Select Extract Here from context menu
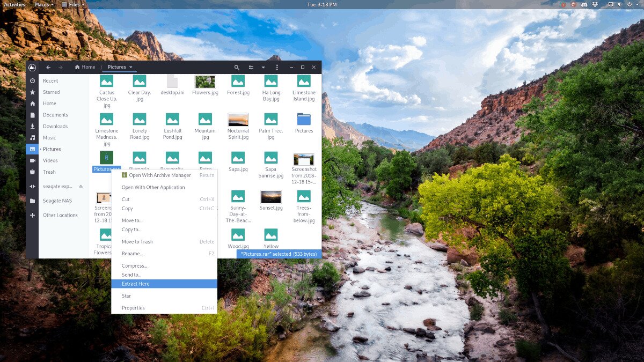This screenshot has width=644, height=362. point(136,284)
